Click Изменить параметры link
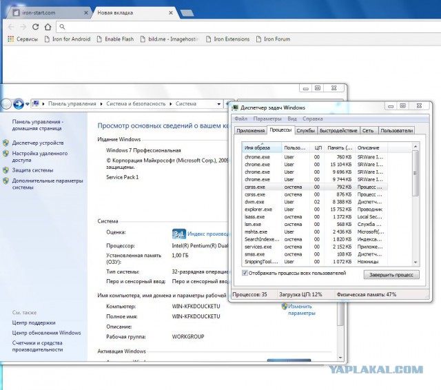 pyautogui.click(x=301, y=309)
